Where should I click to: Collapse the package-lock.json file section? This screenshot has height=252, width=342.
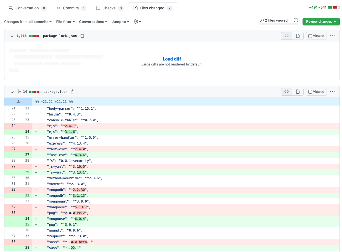pyautogui.click(x=12, y=36)
